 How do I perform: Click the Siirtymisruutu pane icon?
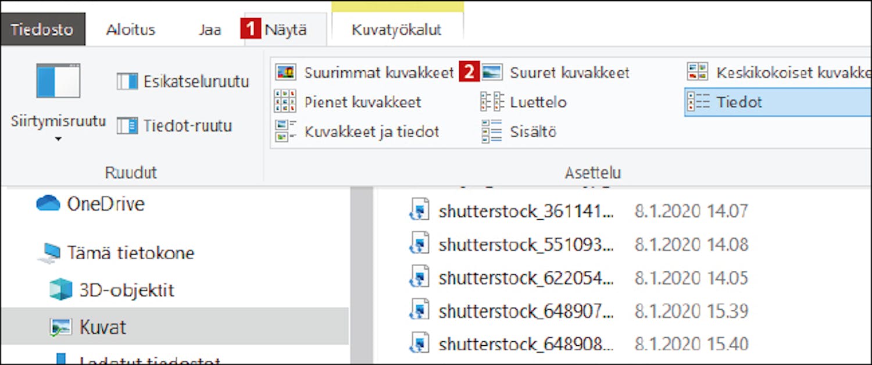pos(58,81)
